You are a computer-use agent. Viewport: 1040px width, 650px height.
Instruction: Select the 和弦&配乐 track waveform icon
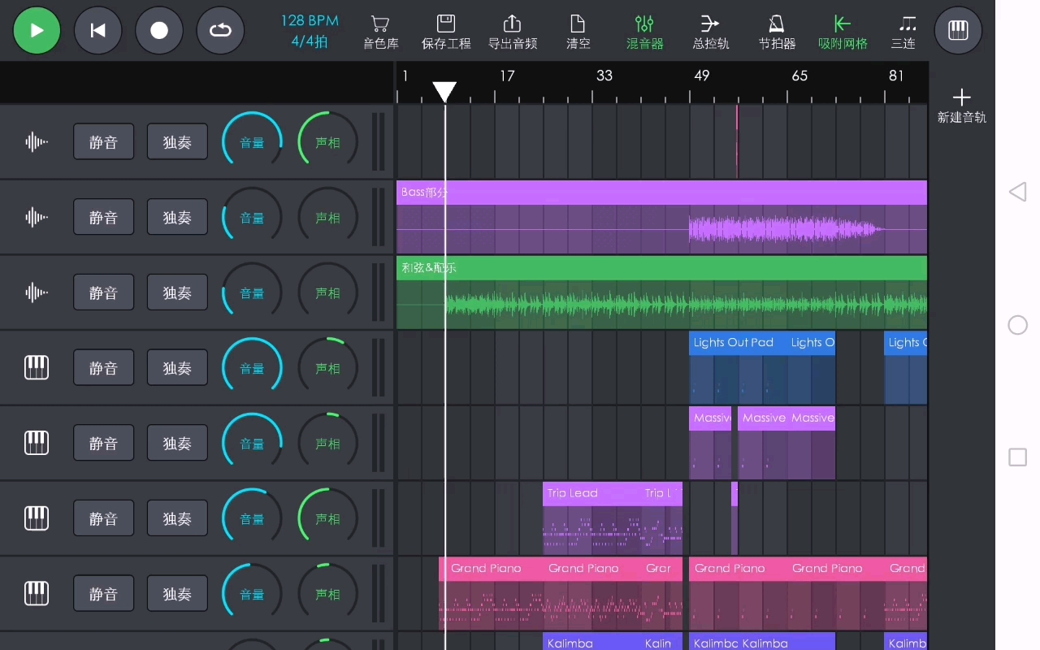point(37,292)
